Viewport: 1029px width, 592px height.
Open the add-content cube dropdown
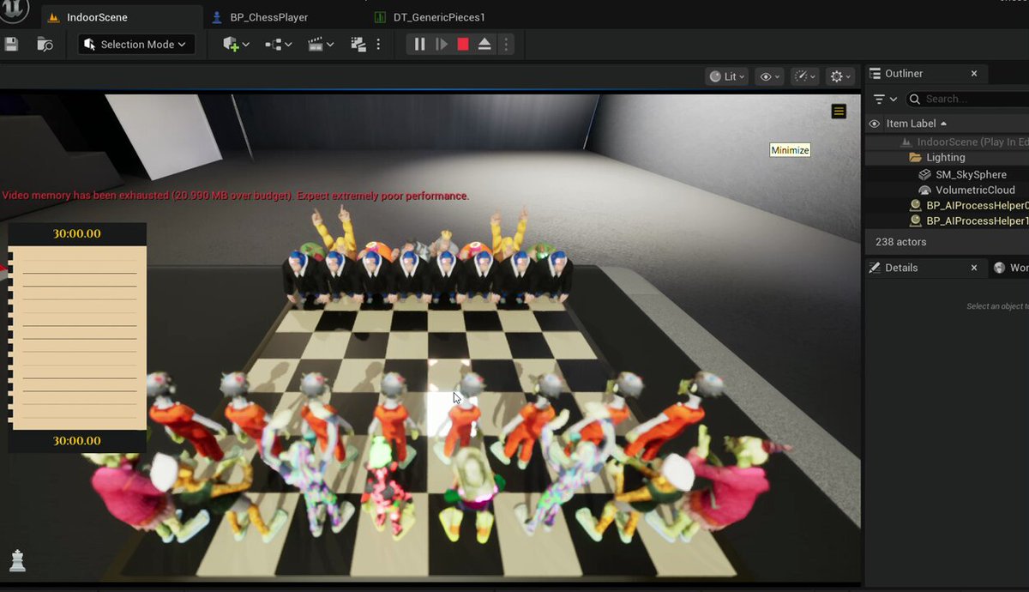click(x=236, y=44)
